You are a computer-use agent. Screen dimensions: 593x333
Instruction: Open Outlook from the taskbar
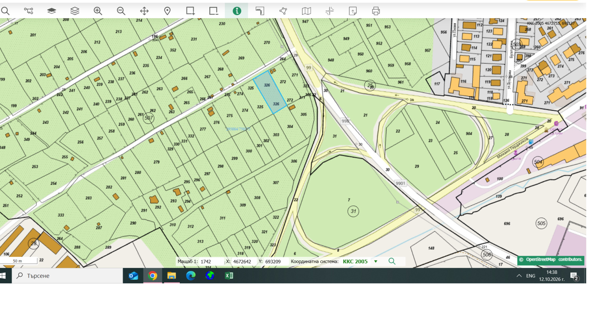(x=133, y=276)
